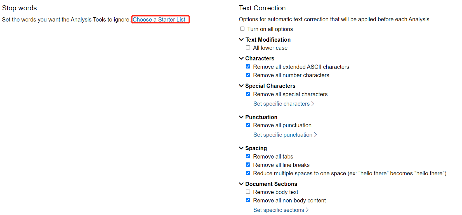Uncheck Remove all non-body content
This screenshot has width=462, height=215.
click(x=248, y=200)
